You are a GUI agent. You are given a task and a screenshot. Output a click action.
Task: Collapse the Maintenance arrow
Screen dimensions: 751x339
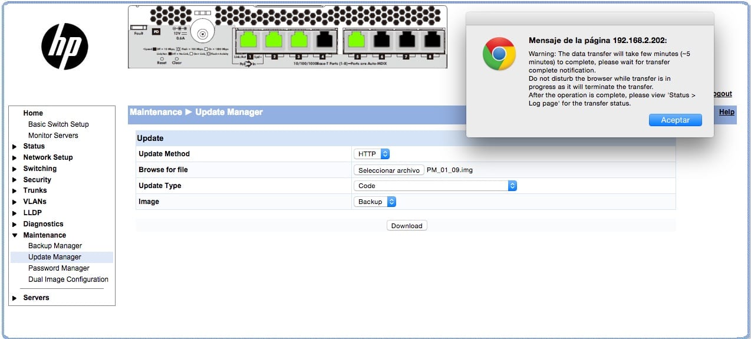click(15, 235)
